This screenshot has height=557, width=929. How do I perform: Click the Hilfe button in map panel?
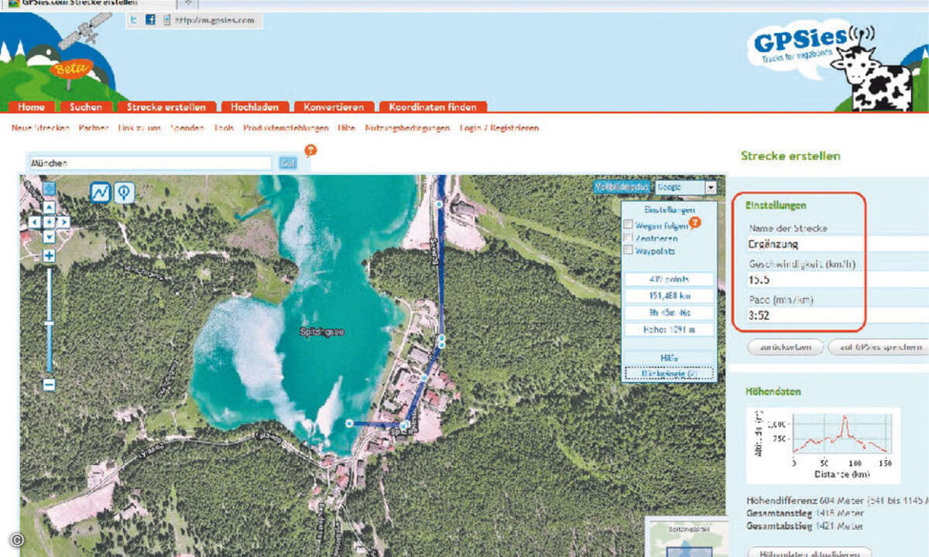669,358
